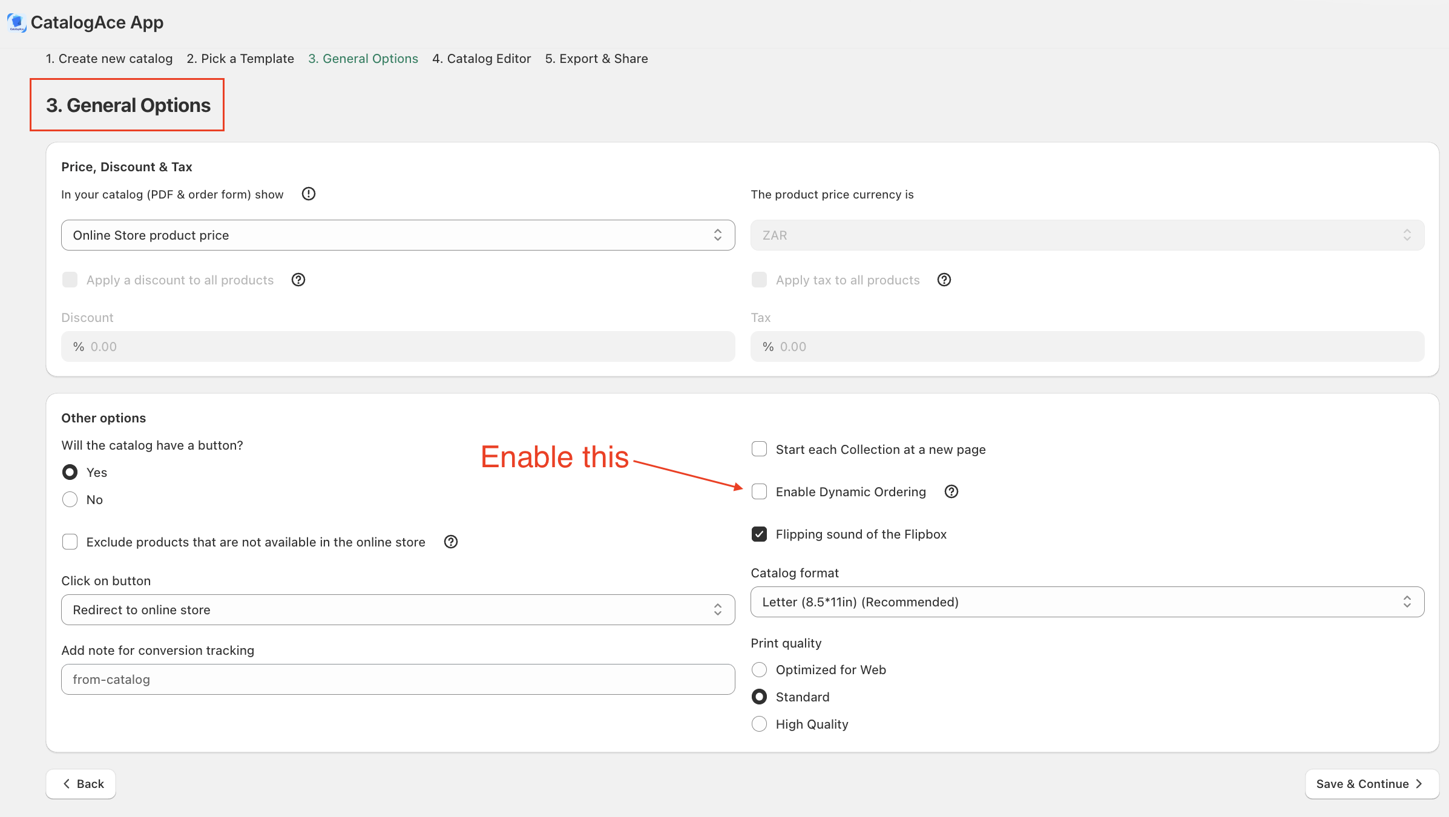The height and width of the screenshot is (817, 1449).
Task: Click the back arrow chevron icon
Action: click(67, 784)
